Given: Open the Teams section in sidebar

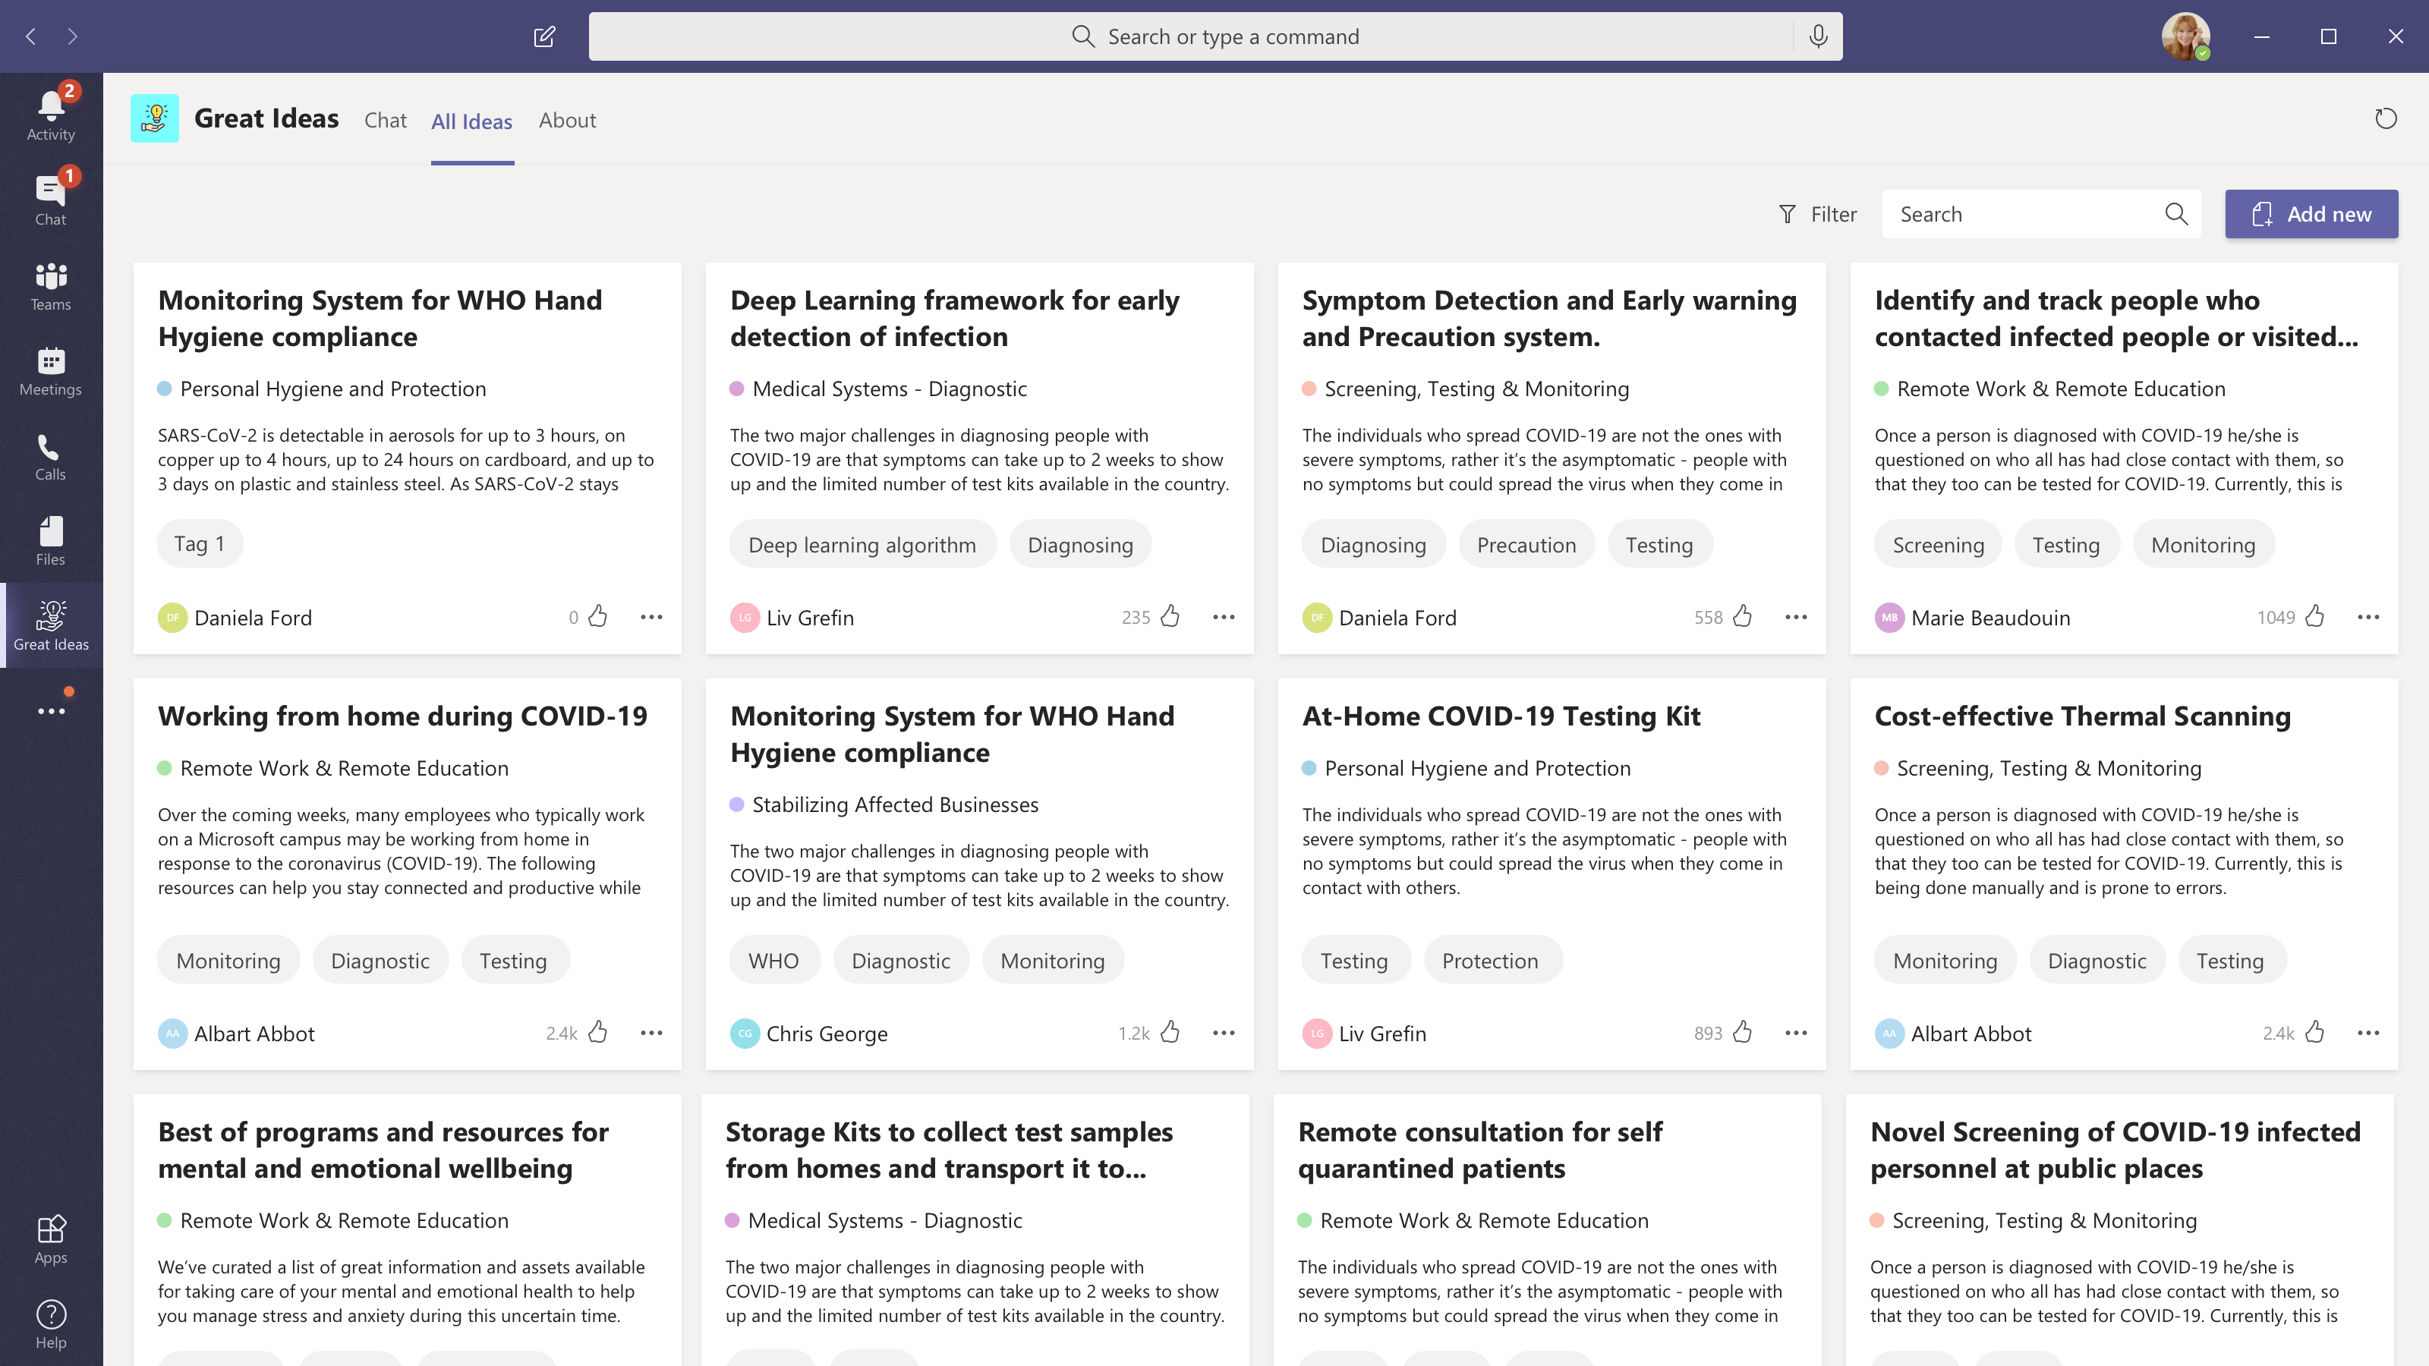Looking at the screenshot, I should coord(51,285).
